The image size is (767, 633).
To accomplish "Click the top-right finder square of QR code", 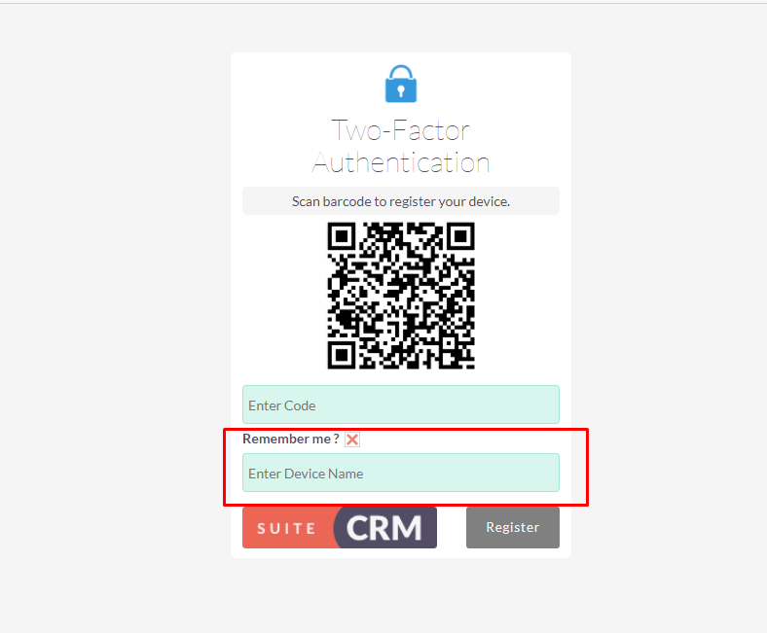I will [x=460, y=236].
